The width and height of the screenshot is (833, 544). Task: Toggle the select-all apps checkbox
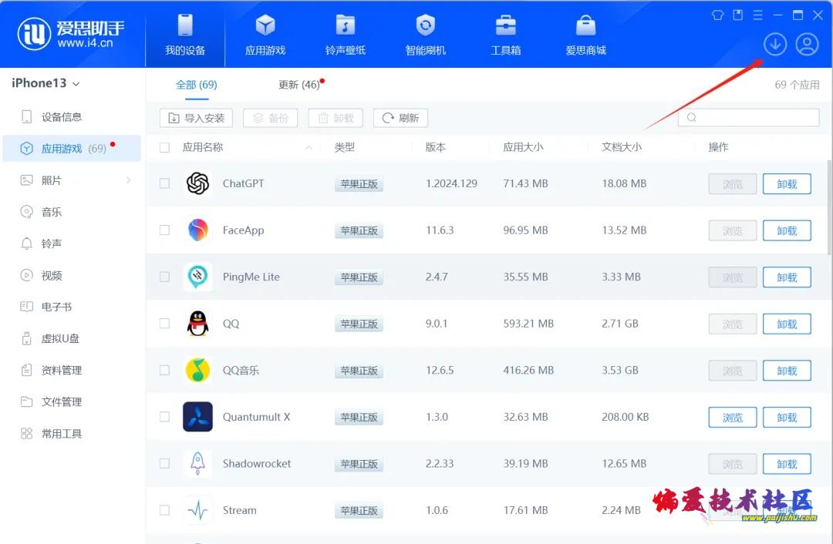coord(165,147)
